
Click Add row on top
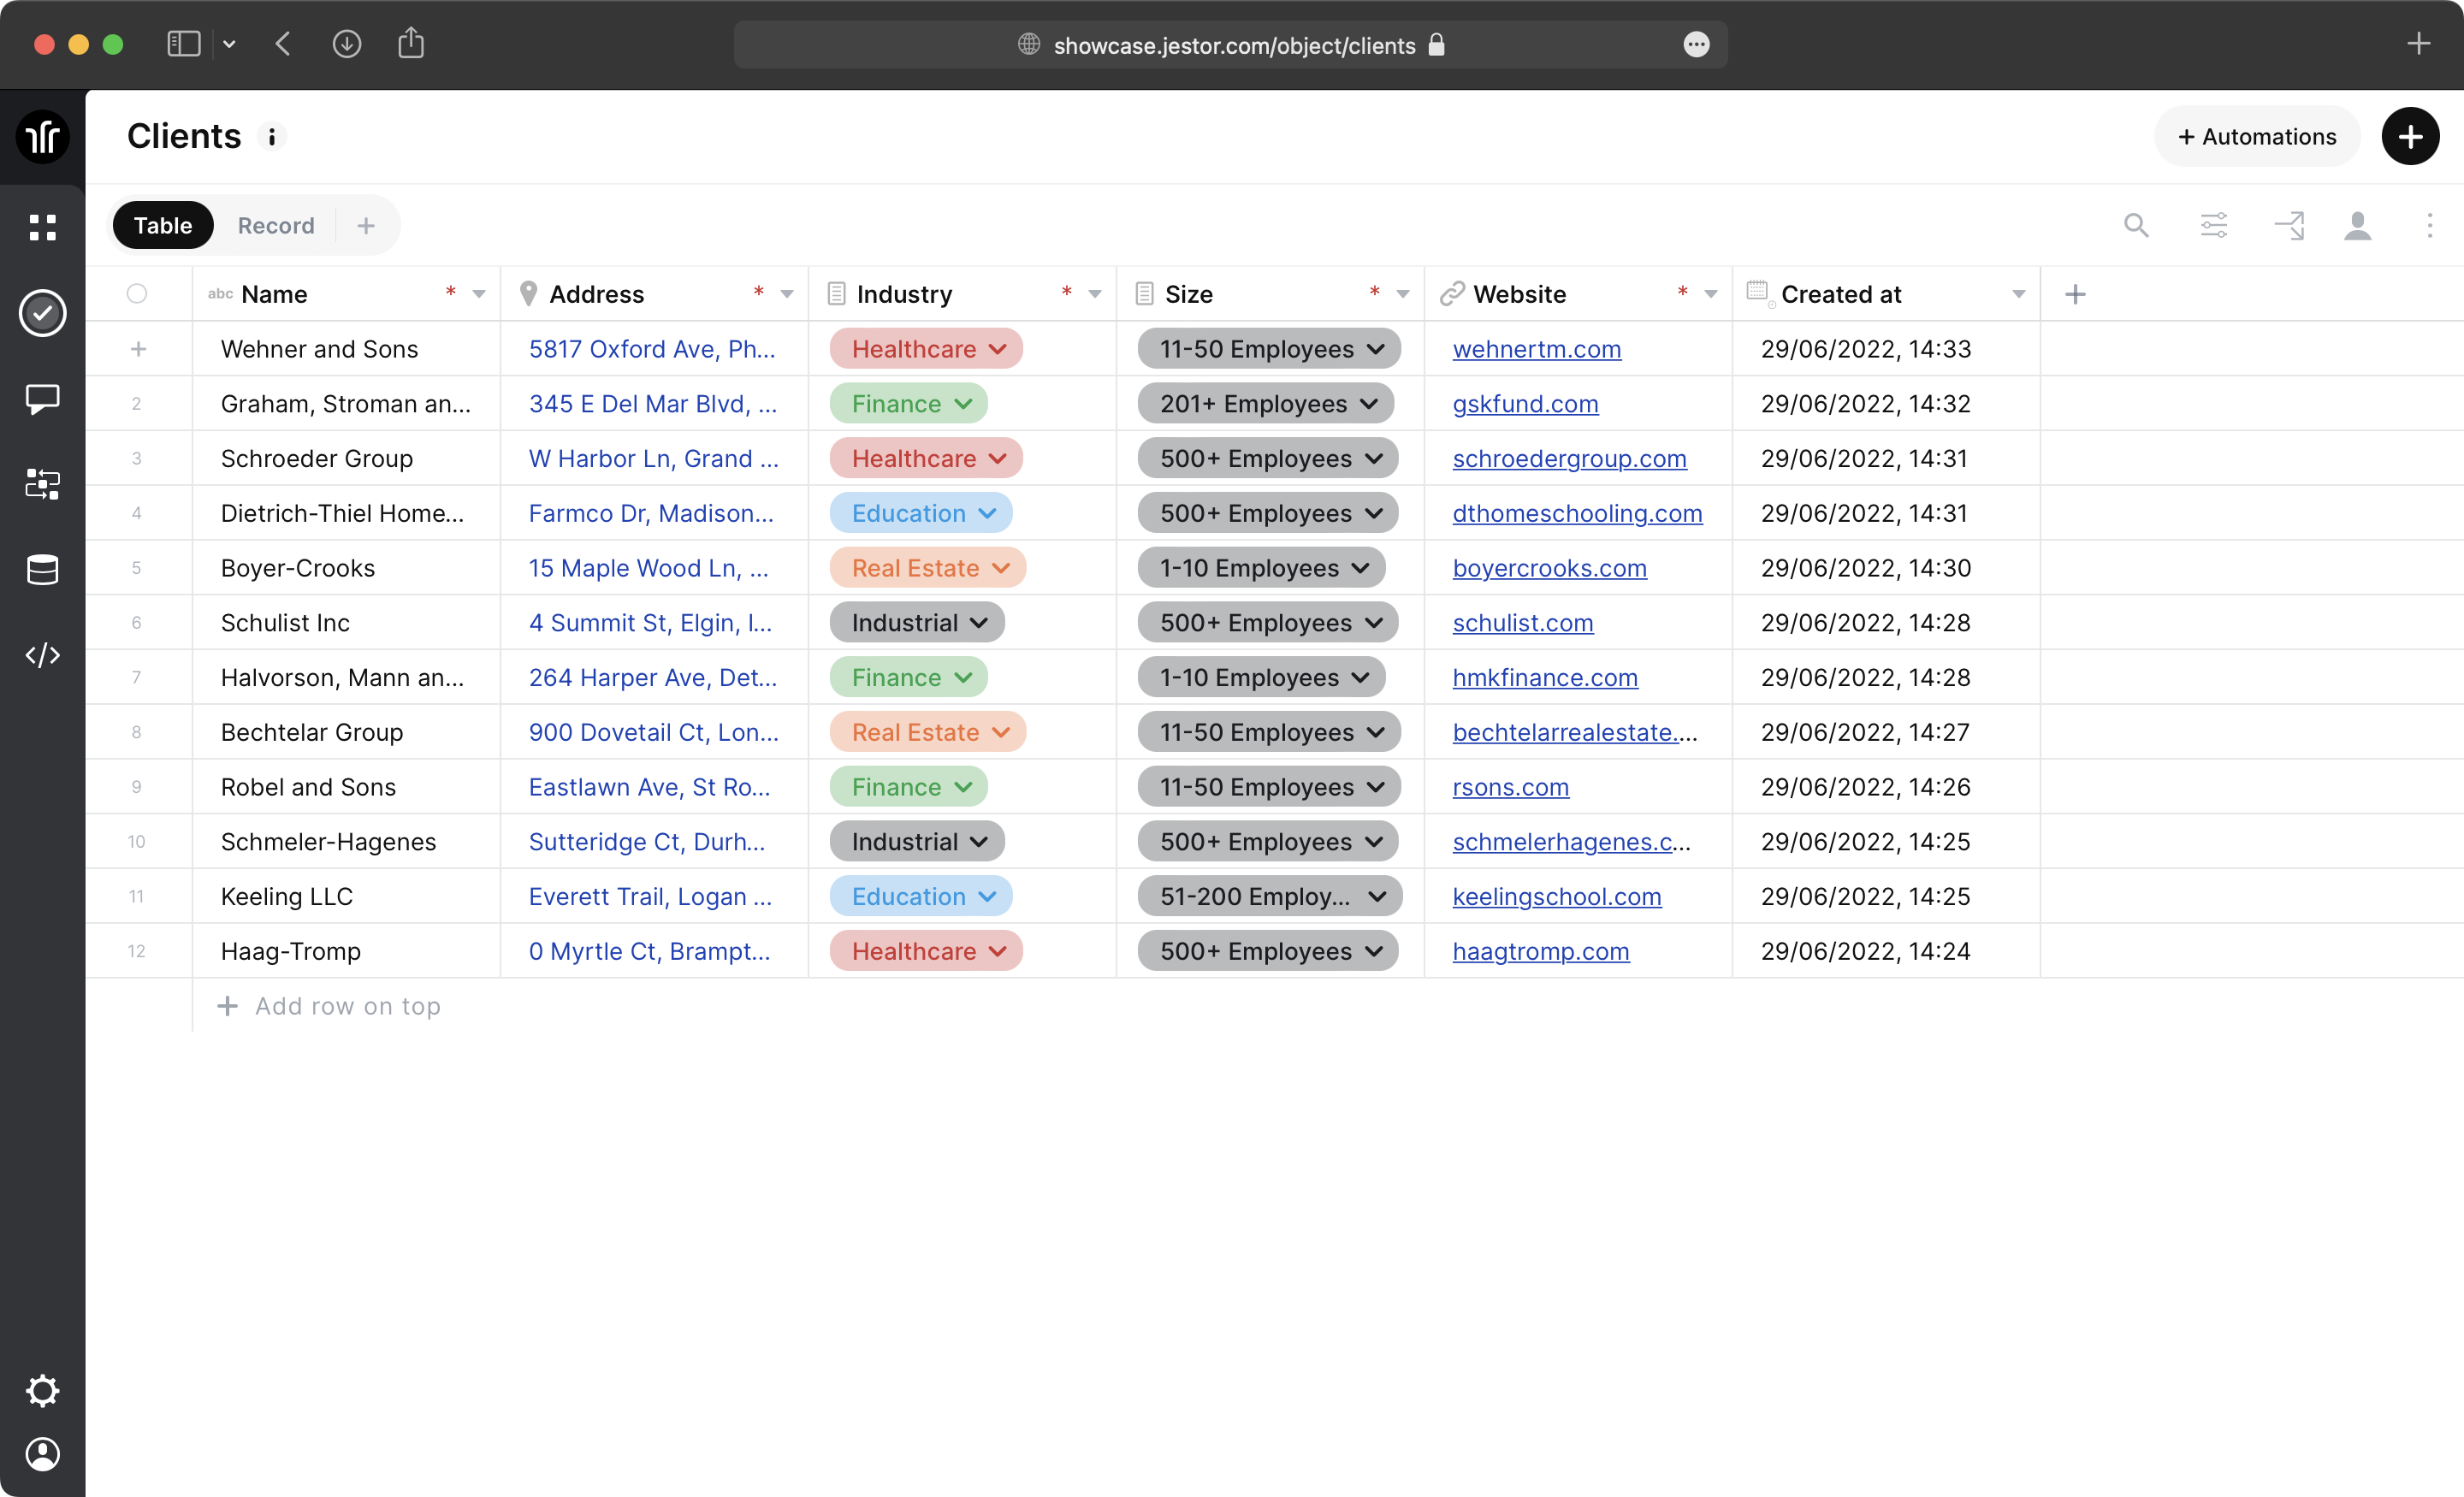tap(329, 1006)
